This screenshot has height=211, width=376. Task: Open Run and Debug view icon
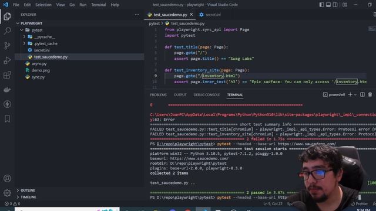(7, 60)
